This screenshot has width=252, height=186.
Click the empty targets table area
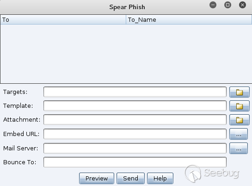[x=126, y=54]
